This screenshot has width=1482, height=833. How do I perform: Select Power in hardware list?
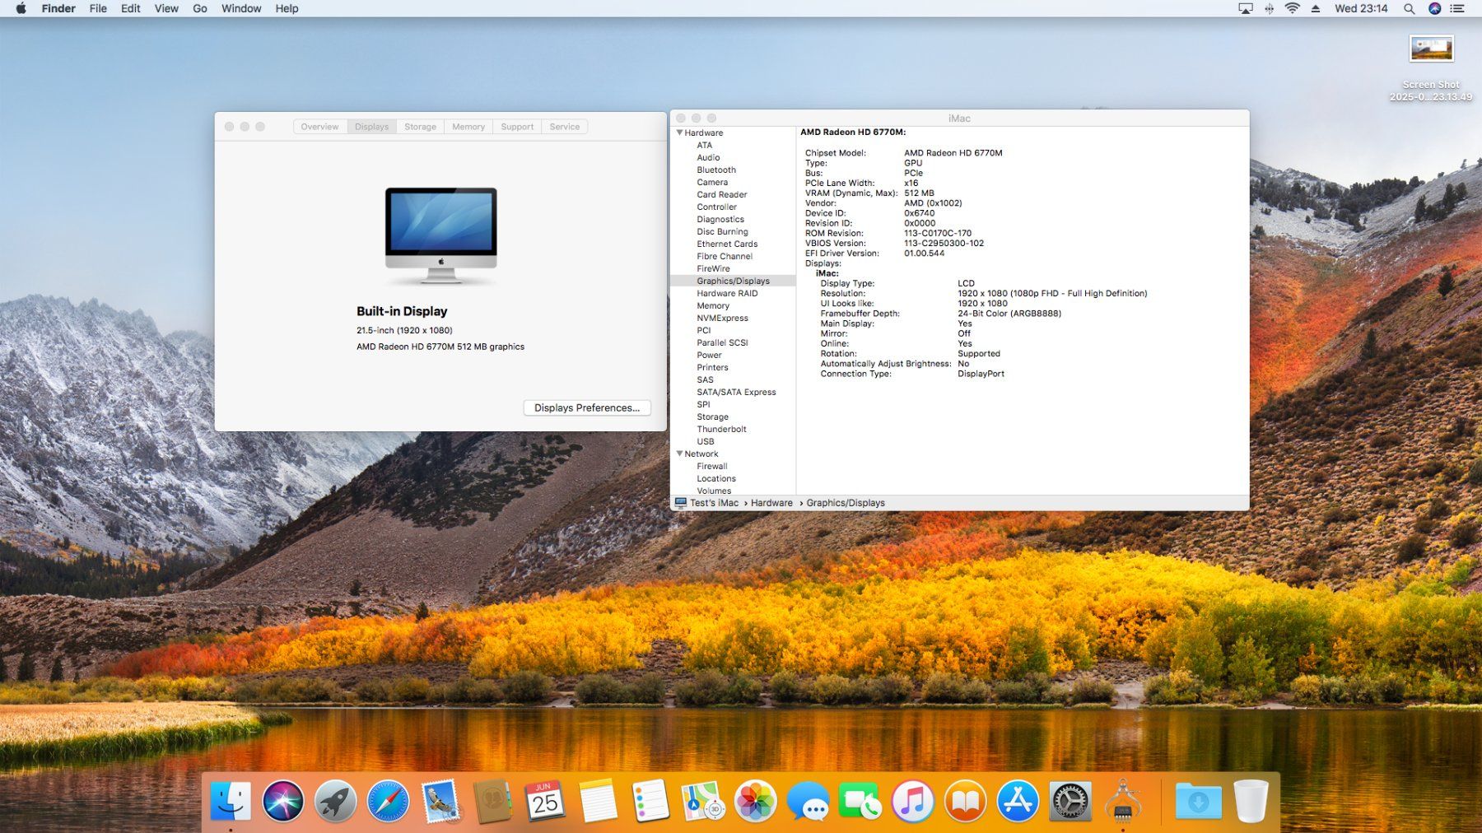(x=709, y=355)
